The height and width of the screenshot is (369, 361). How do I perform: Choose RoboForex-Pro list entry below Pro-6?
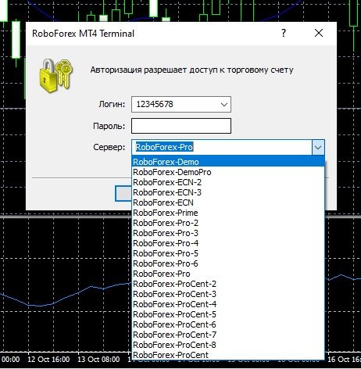[228, 274]
